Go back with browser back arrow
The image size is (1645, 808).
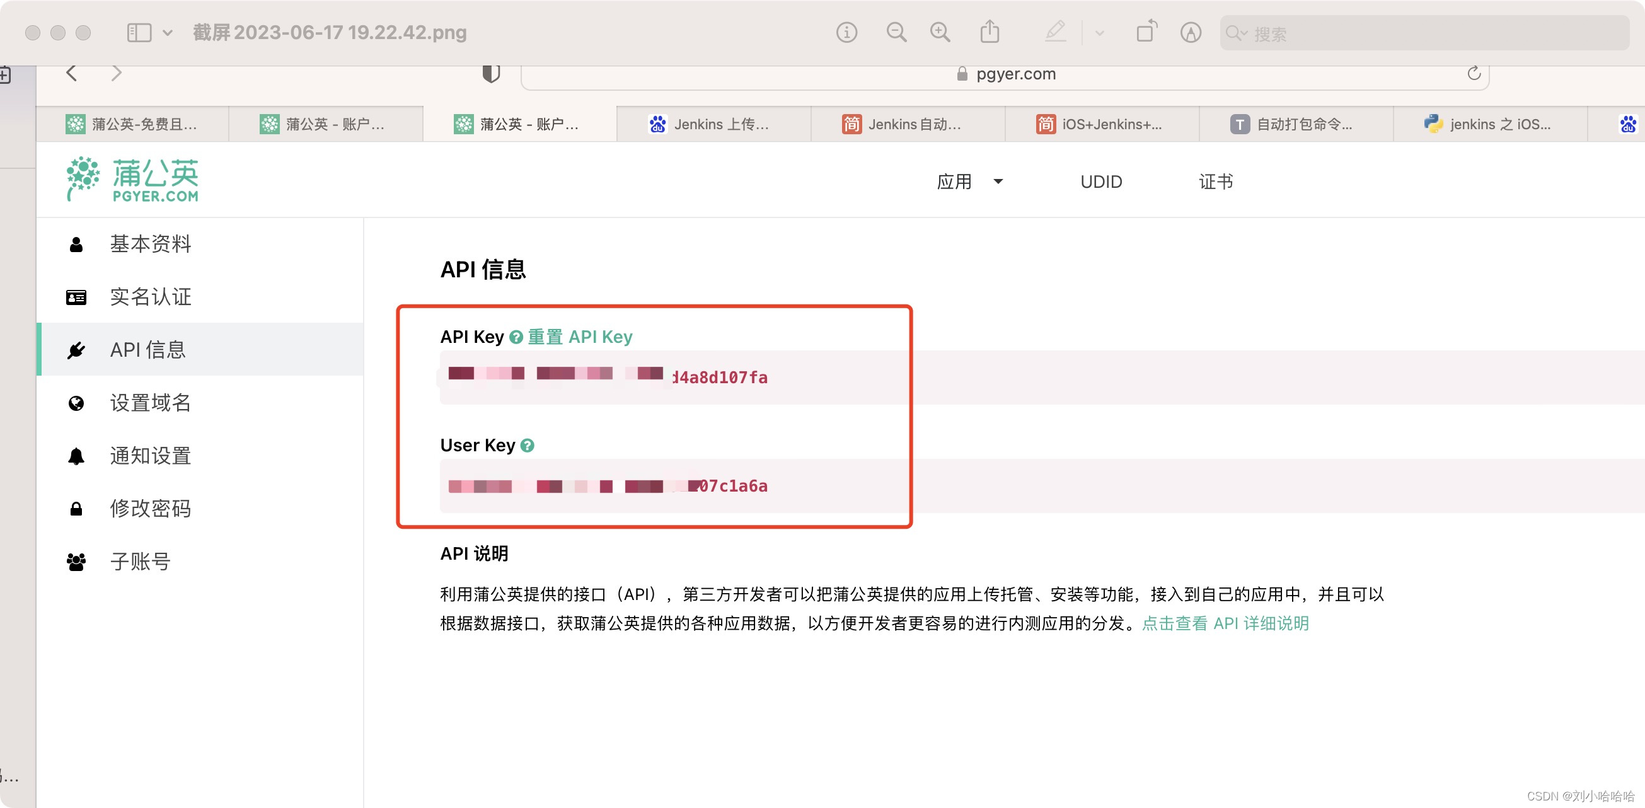pos(71,73)
